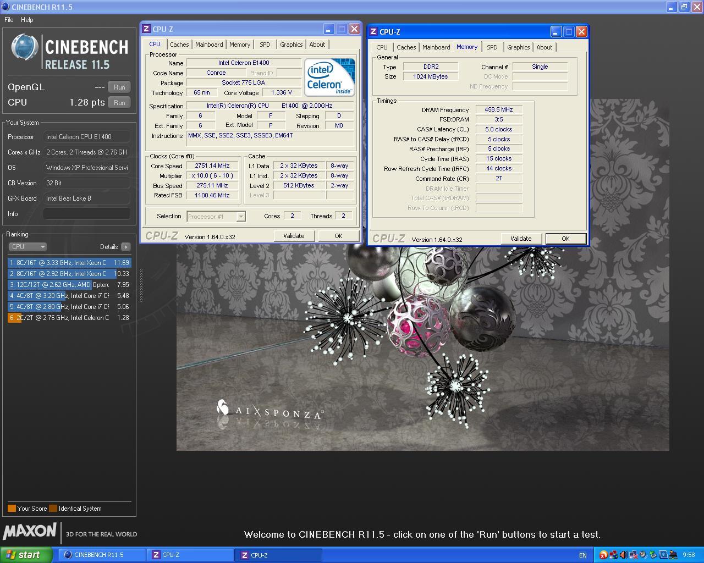Select ranking row 4: 4C/8T @ 3.20 GHz
The image size is (704, 563).
[69, 296]
